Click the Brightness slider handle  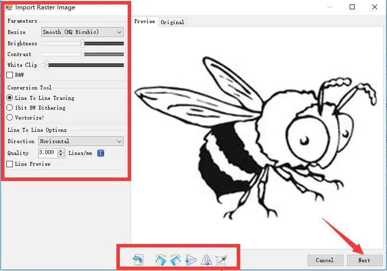click(83, 43)
